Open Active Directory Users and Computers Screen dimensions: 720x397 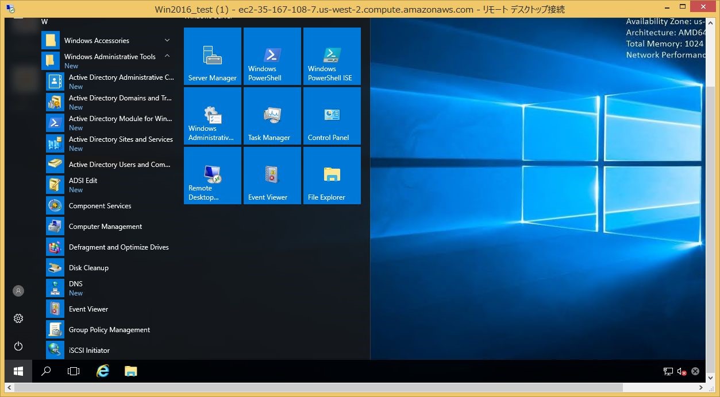point(110,164)
